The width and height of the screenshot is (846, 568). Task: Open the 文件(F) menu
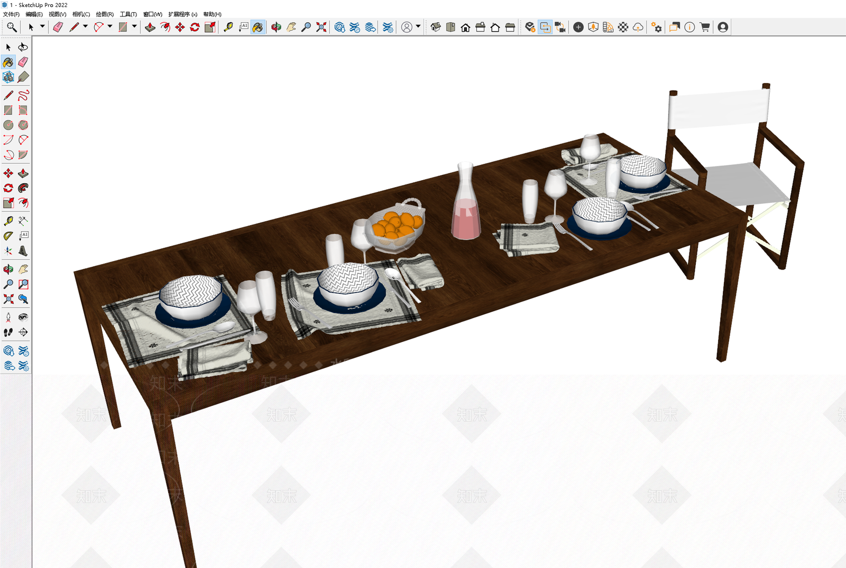tap(11, 14)
